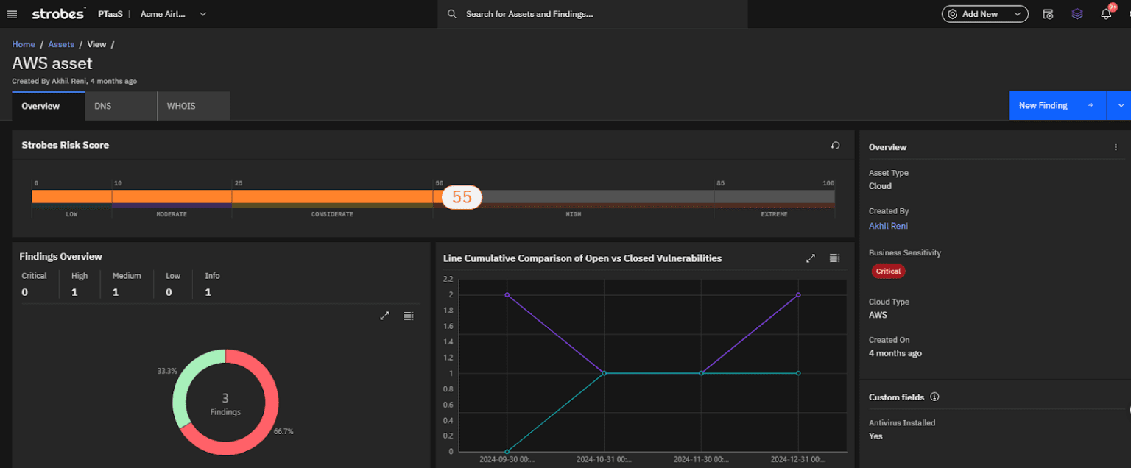The height and width of the screenshot is (468, 1131).
Task: Open the notifications bell with unread badge
Action: 1106,13
